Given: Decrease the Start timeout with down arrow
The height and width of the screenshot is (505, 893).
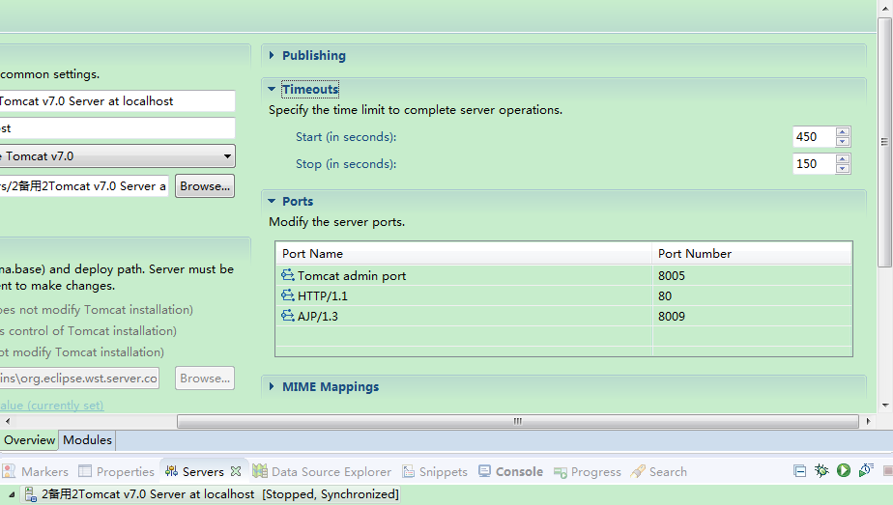Looking at the screenshot, I should click(x=843, y=142).
